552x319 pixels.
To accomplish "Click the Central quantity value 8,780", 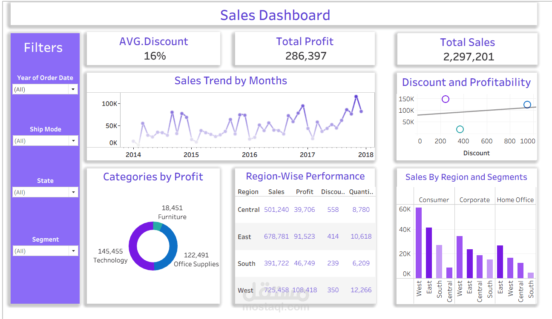I will pyautogui.click(x=361, y=210).
